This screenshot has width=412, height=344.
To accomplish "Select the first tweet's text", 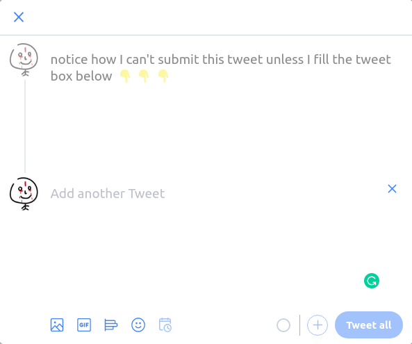I will (221, 68).
